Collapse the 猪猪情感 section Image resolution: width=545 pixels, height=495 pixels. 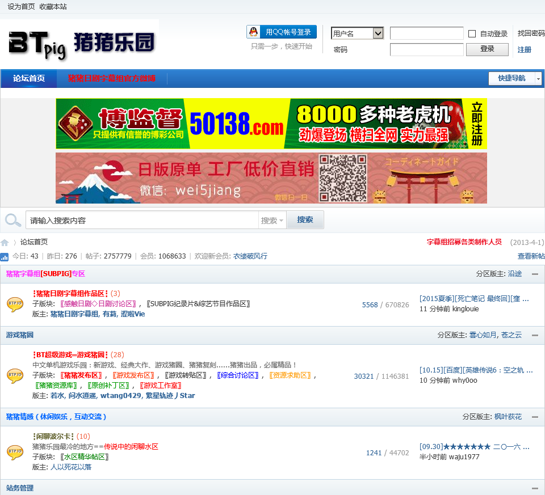click(x=535, y=417)
